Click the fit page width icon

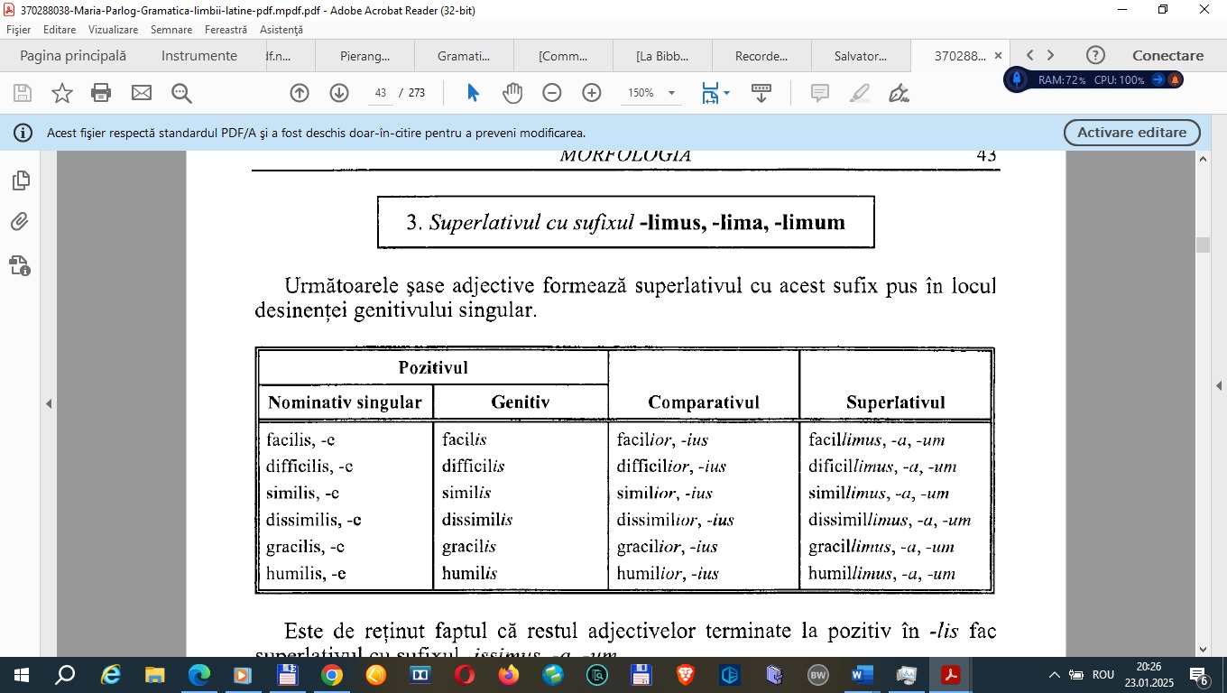click(x=711, y=93)
